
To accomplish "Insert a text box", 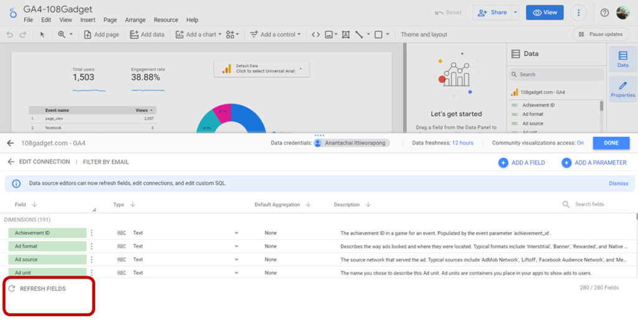I will click(x=346, y=34).
